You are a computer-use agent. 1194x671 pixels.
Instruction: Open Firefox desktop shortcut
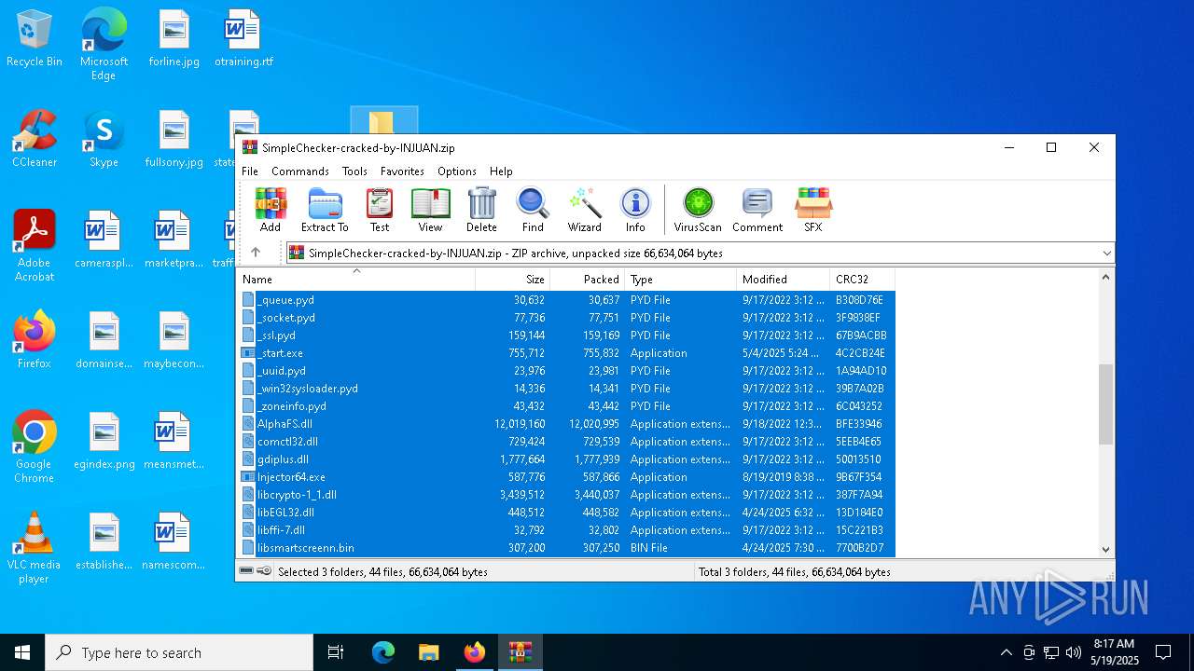pyautogui.click(x=35, y=339)
